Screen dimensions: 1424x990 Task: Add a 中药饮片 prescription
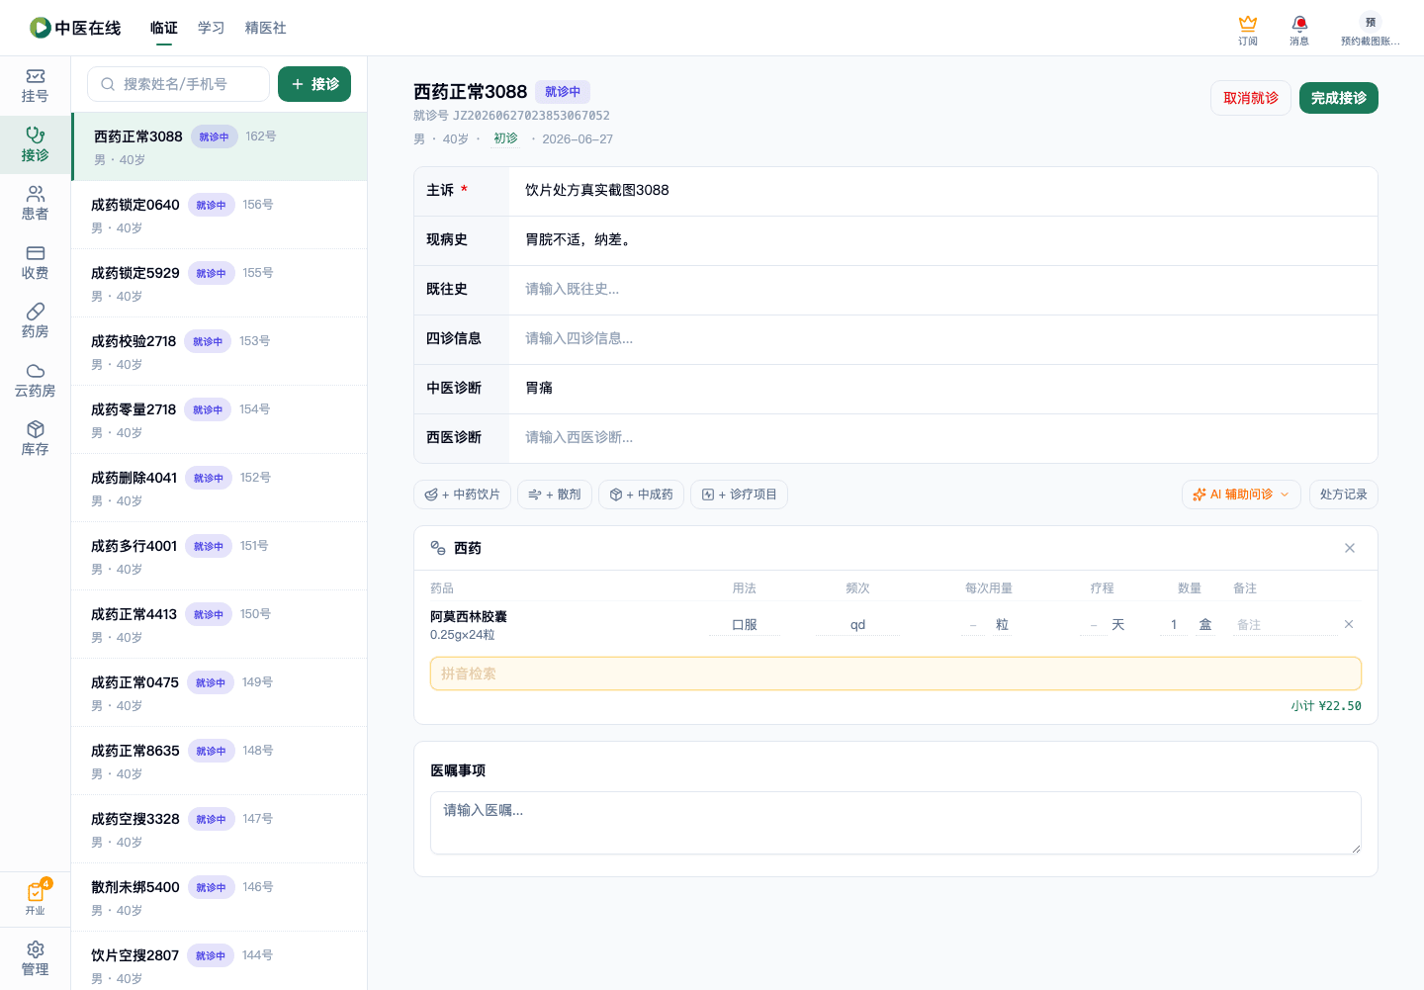coord(462,495)
